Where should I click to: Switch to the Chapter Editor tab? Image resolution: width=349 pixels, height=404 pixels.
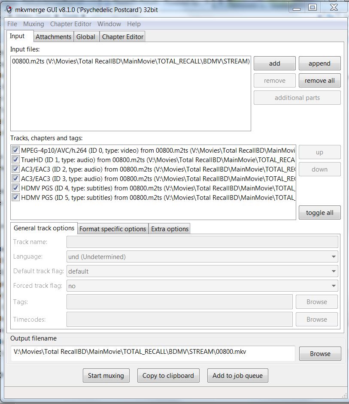click(122, 36)
